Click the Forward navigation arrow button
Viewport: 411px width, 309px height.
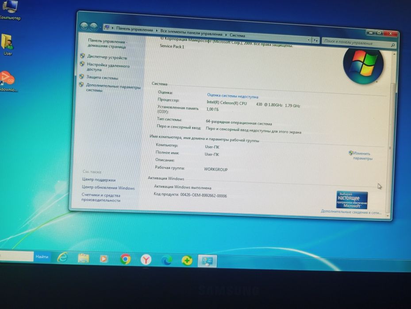tap(94, 27)
